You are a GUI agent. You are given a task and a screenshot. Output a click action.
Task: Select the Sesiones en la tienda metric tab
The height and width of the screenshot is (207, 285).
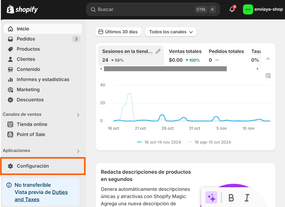point(131,55)
